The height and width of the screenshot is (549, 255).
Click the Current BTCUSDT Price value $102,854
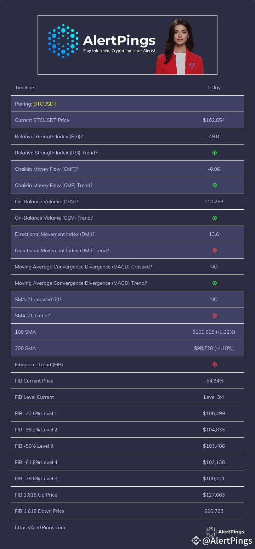pyautogui.click(x=214, y=120)
